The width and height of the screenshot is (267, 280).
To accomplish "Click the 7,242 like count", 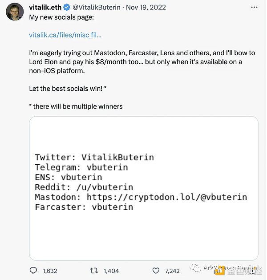I will [172, 270].
